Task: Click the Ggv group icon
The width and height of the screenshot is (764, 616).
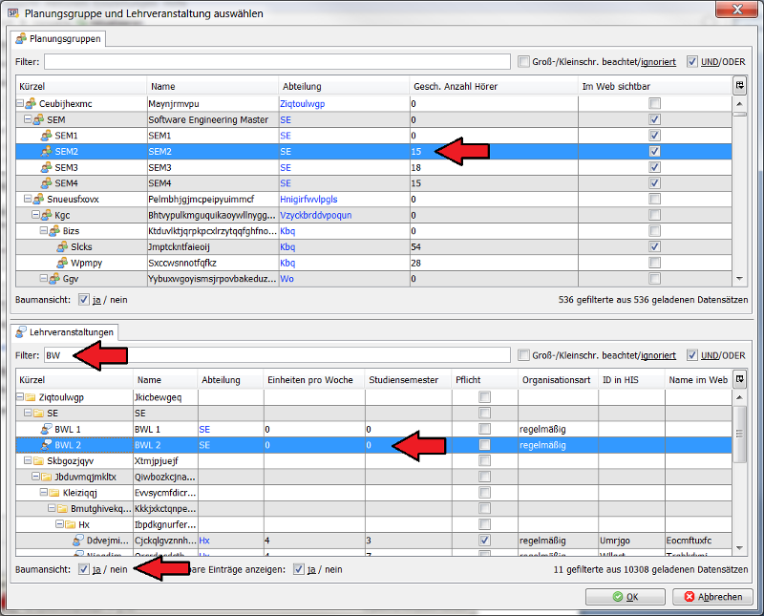Action: pos(54,279)
